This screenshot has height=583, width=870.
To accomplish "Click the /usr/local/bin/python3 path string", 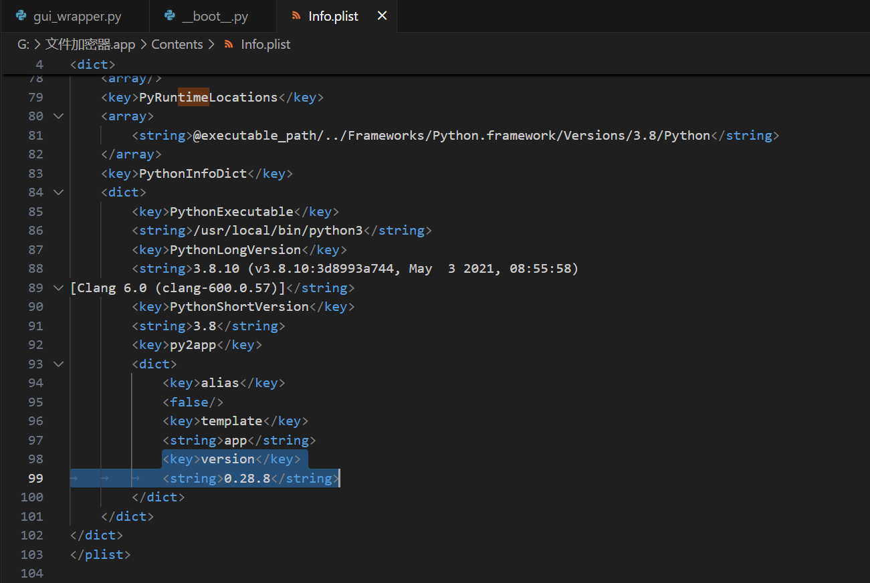I will point(278,231).
